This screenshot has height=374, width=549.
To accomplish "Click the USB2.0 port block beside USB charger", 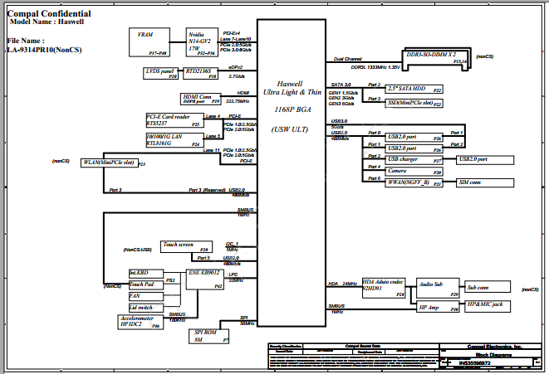I will point(485,160).
